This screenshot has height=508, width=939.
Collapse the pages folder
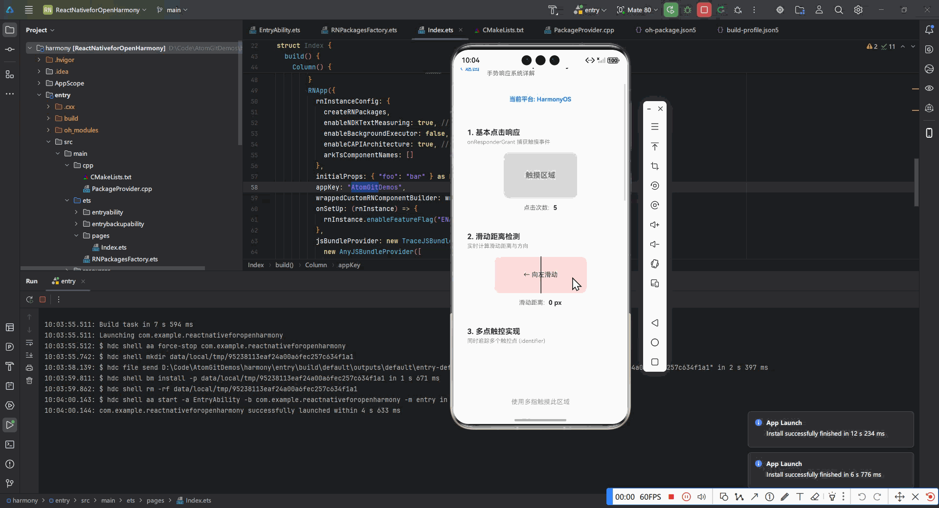(76, 235)
